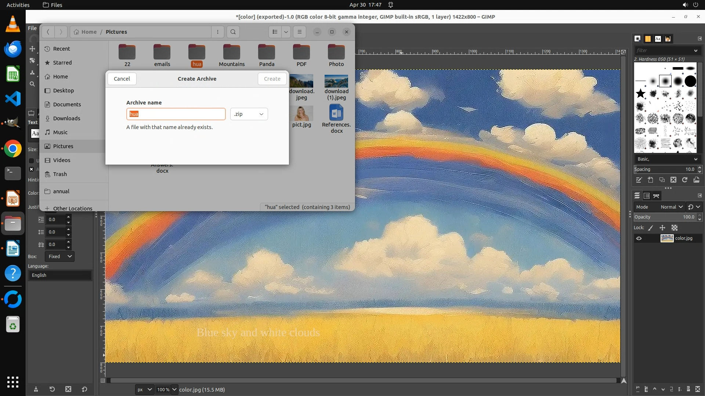The width and height of the screenshot is (705, 396).
Task: Select Downloads in the Files sidebar
Action: pyautogui.click(x=66, y=118)
